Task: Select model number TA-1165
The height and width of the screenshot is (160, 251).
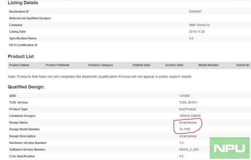Action: 185,129
